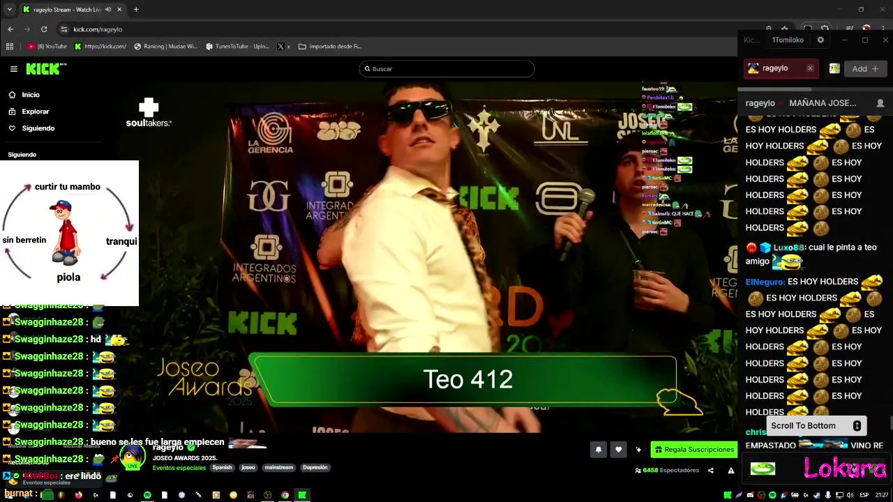Viewport: 893px width, 502px height.
Task: View site information icon in address bar
Action: click(64, 29)
